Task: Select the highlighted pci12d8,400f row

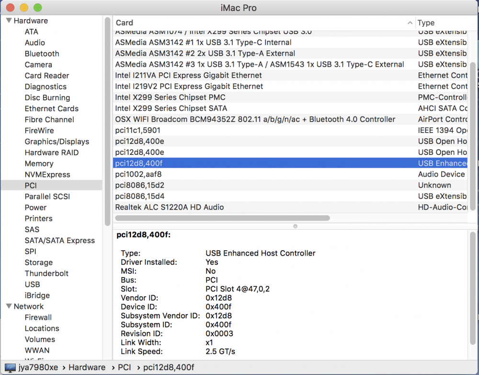Action: point(290,164)
